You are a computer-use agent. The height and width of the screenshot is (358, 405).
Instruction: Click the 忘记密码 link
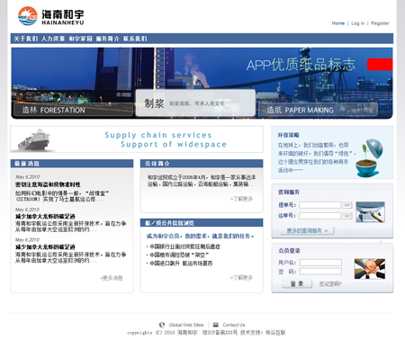pyautogui.click(x=330, y=284)
